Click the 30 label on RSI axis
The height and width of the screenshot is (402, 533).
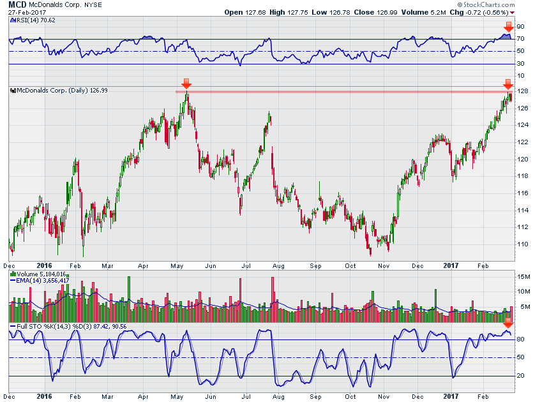(x=520, y=64)
